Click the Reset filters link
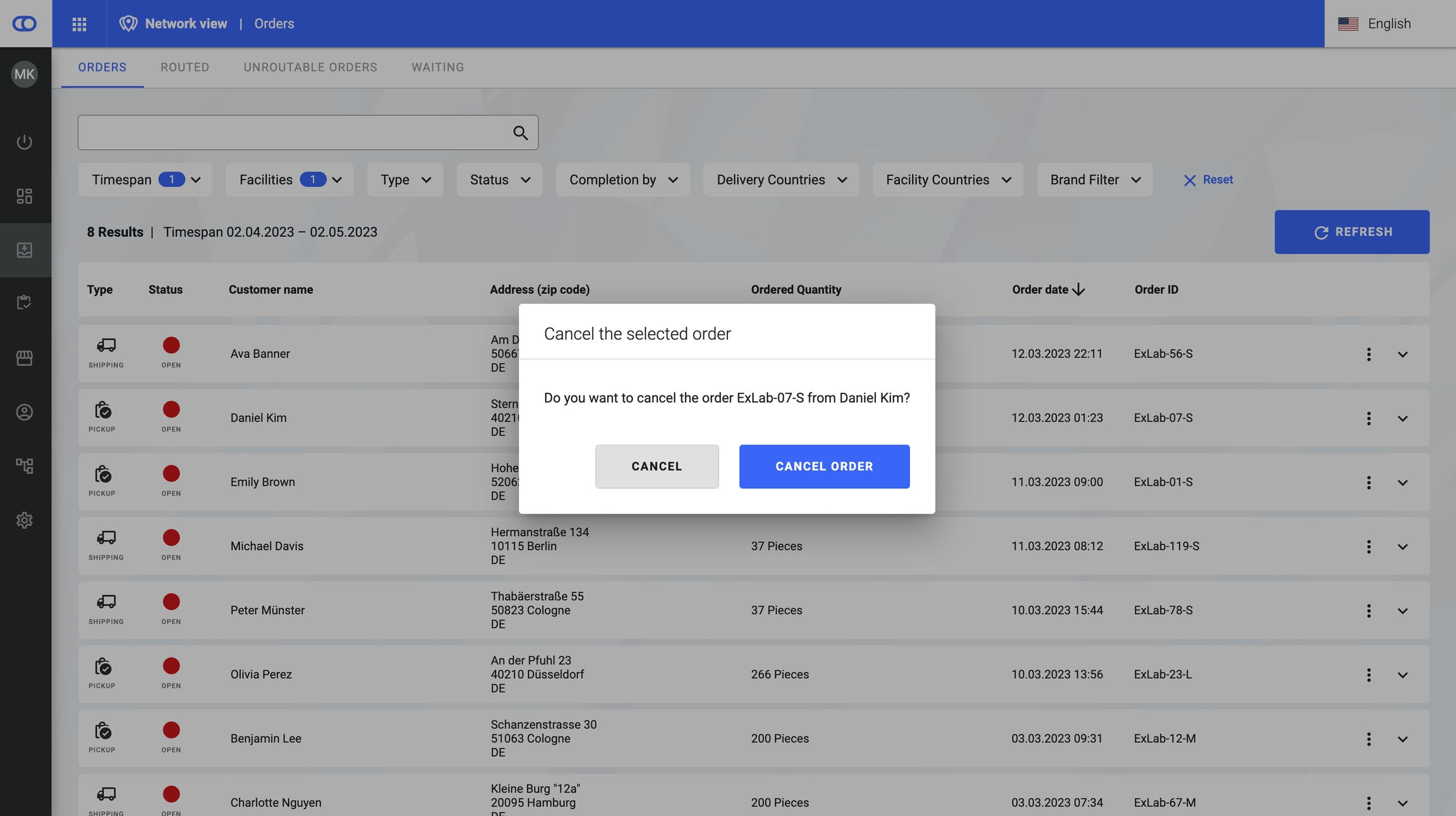This screenshot has width=1456, height=816. 1208,180
